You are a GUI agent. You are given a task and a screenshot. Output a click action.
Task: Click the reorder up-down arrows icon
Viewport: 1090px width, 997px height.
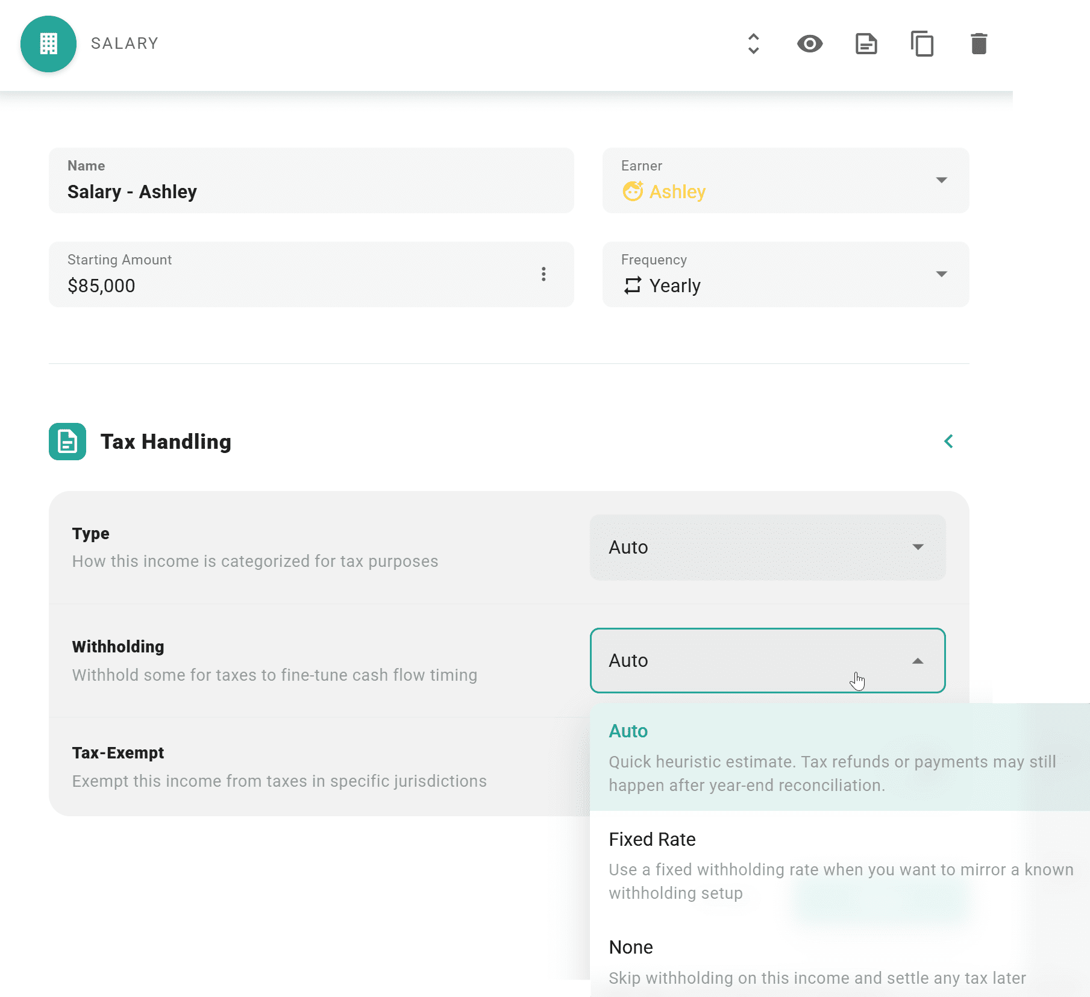753,44
